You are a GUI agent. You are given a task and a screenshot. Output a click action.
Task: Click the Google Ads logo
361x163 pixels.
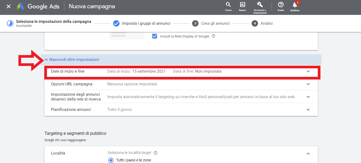[x=20, y=6]
